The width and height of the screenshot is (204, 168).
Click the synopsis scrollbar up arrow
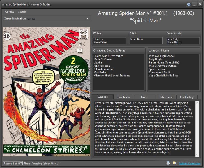pyautogui.click(x=197, y=103)
